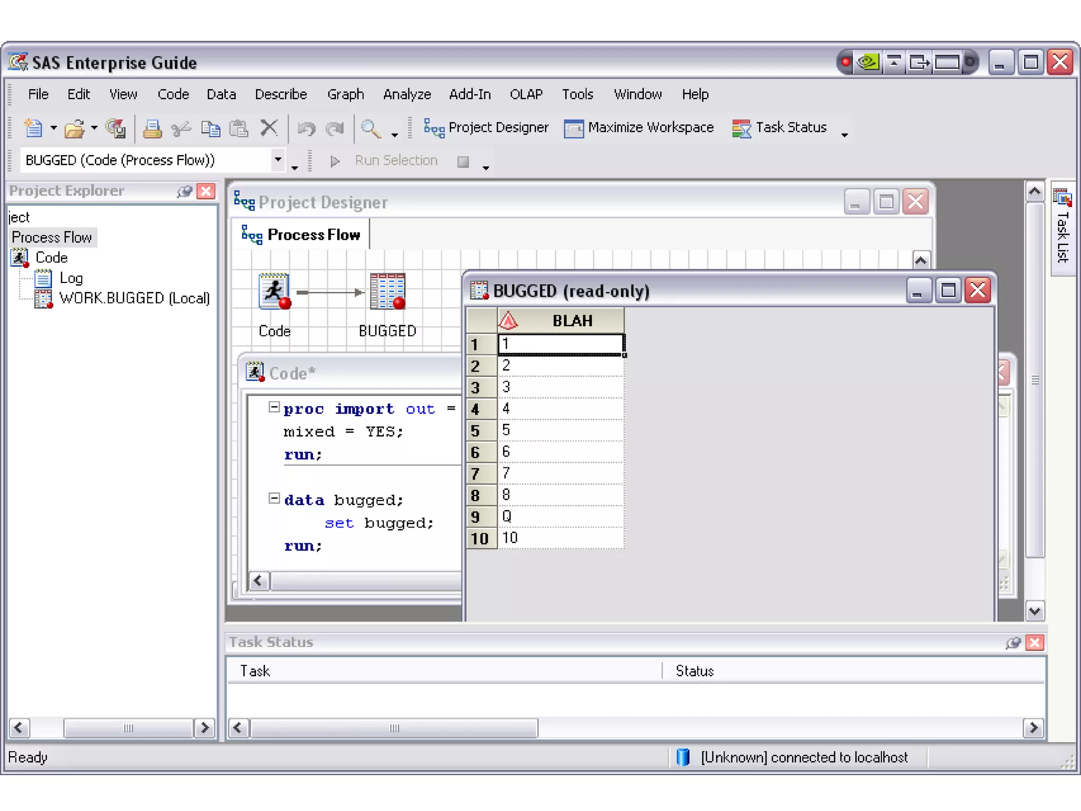Viewport: 1081px width, 811px height.
Task: Click the Maximize Workspace button
Action: (x=639, y=128)
